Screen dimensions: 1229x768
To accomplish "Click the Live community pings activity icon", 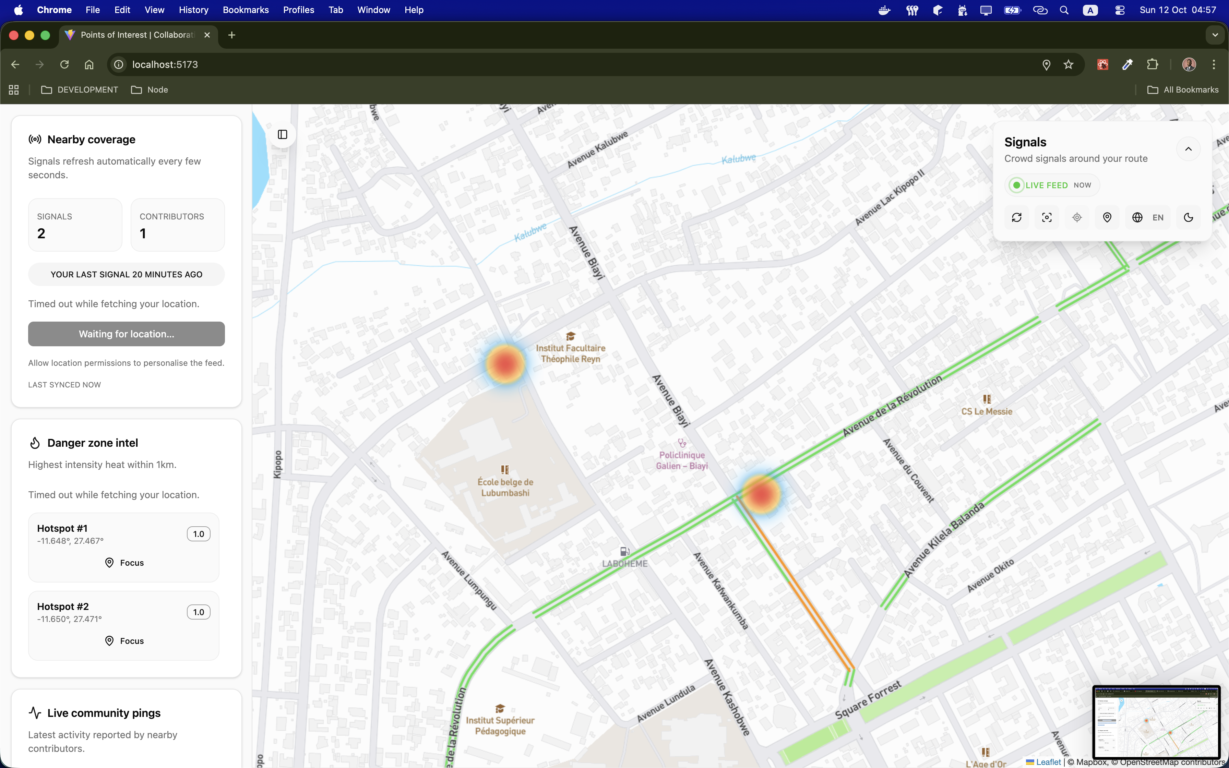I will pyautogui.click(x=35, y=713).
